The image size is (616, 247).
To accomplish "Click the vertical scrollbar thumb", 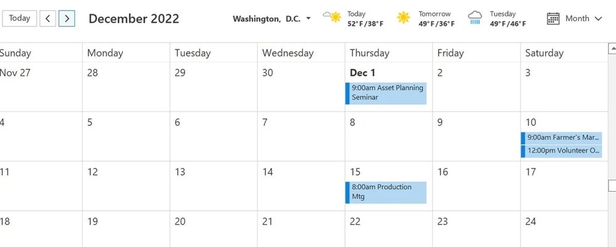I will [x=612, y=185].
